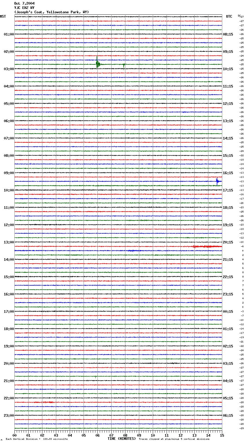Viewport: 245px width, 443px height.
Task: Select the 13:00 MST row label
Action: [9, 242]
